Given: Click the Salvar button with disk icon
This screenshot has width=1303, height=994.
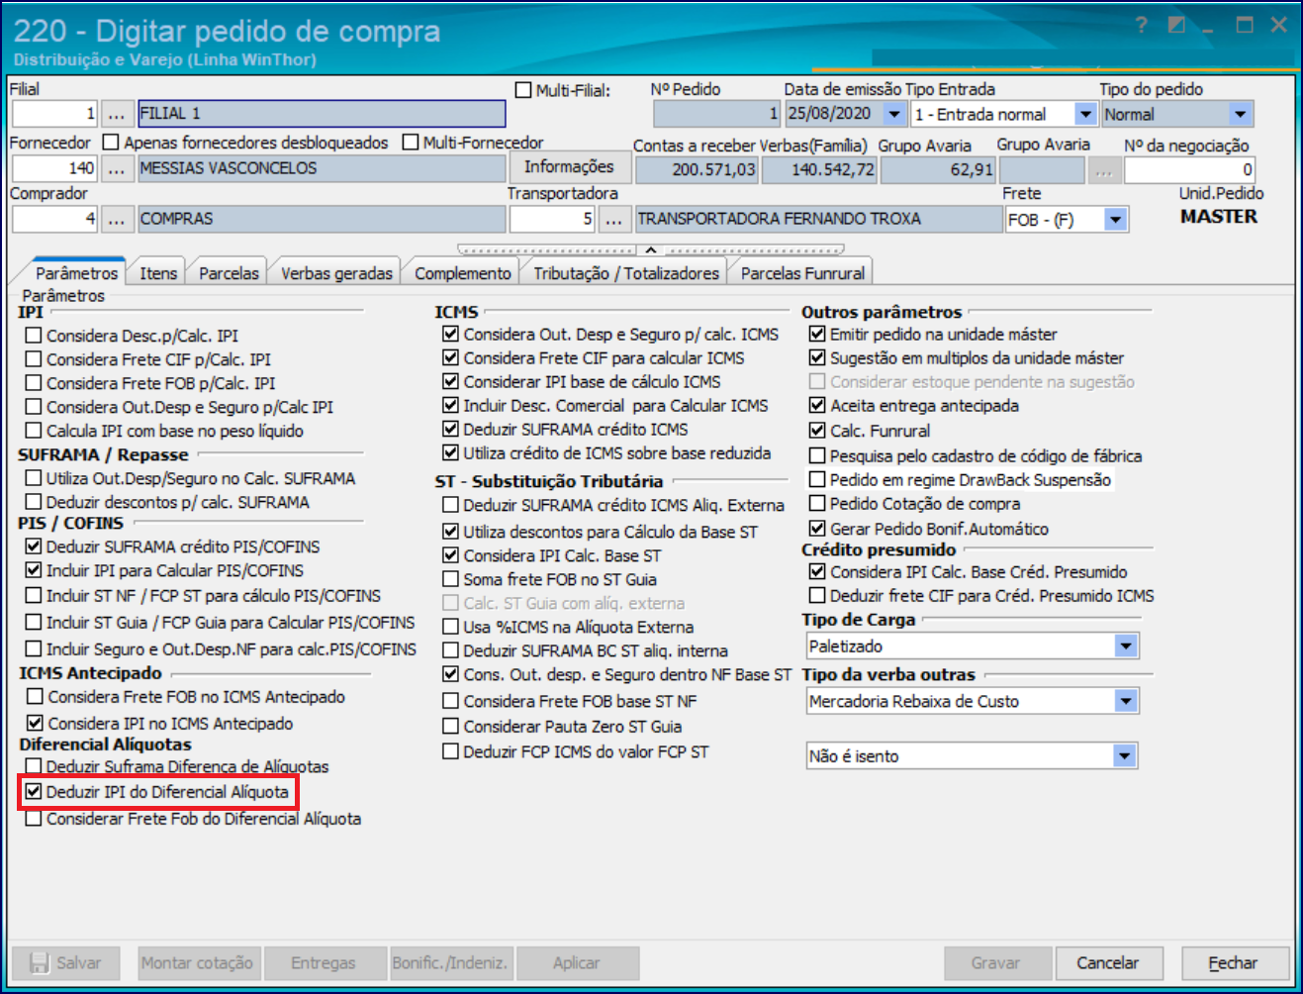Looking at the screenshot, I should coord(65,963).
